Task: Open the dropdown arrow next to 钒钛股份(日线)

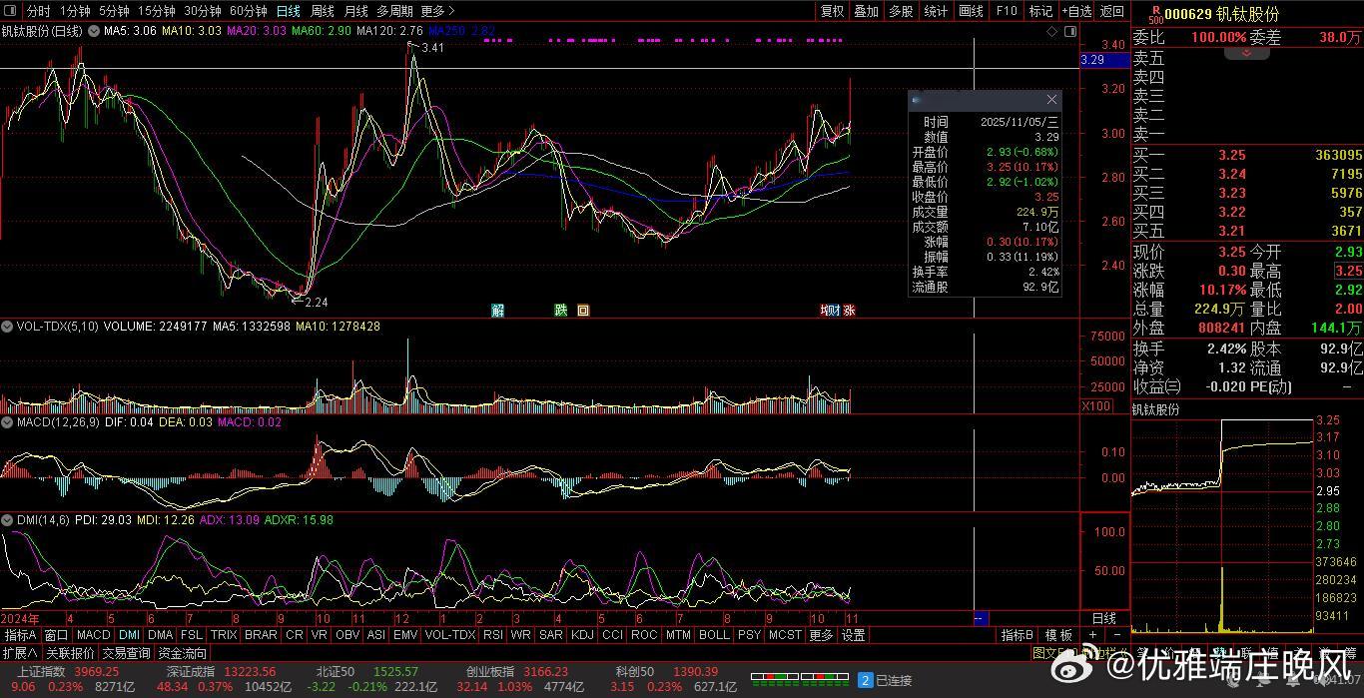Action: click(x=92, y=31)
